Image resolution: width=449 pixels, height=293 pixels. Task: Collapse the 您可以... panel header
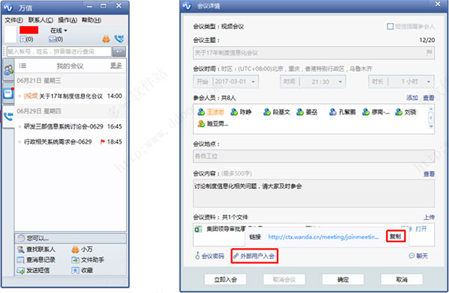point(71,238)
